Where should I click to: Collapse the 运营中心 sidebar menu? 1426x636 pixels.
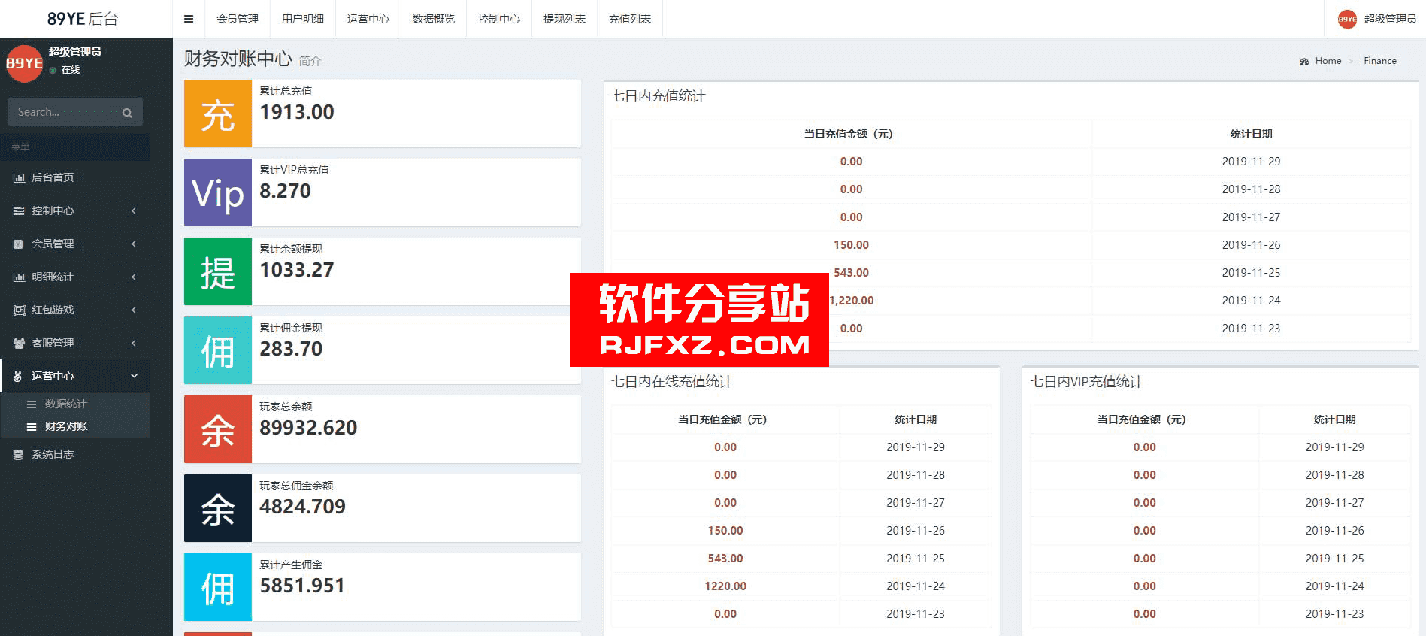[75, 376]
